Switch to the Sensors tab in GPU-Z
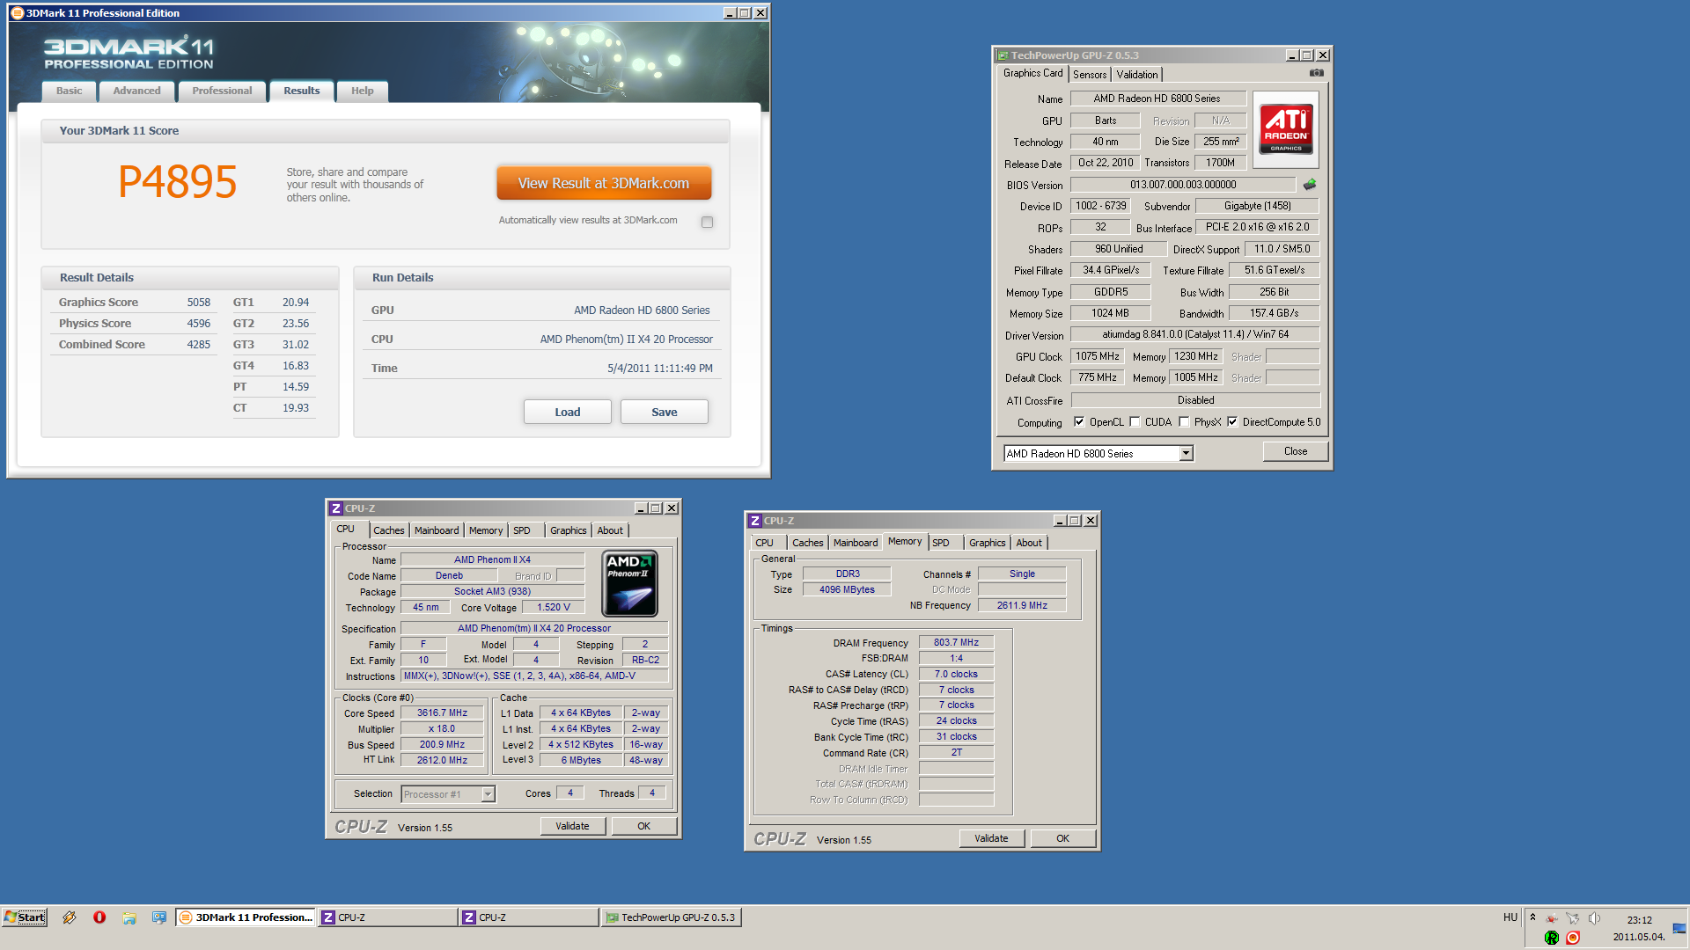Viewport: 1690px width, 950px height. pyautogui.click(x=1090, y=75)
